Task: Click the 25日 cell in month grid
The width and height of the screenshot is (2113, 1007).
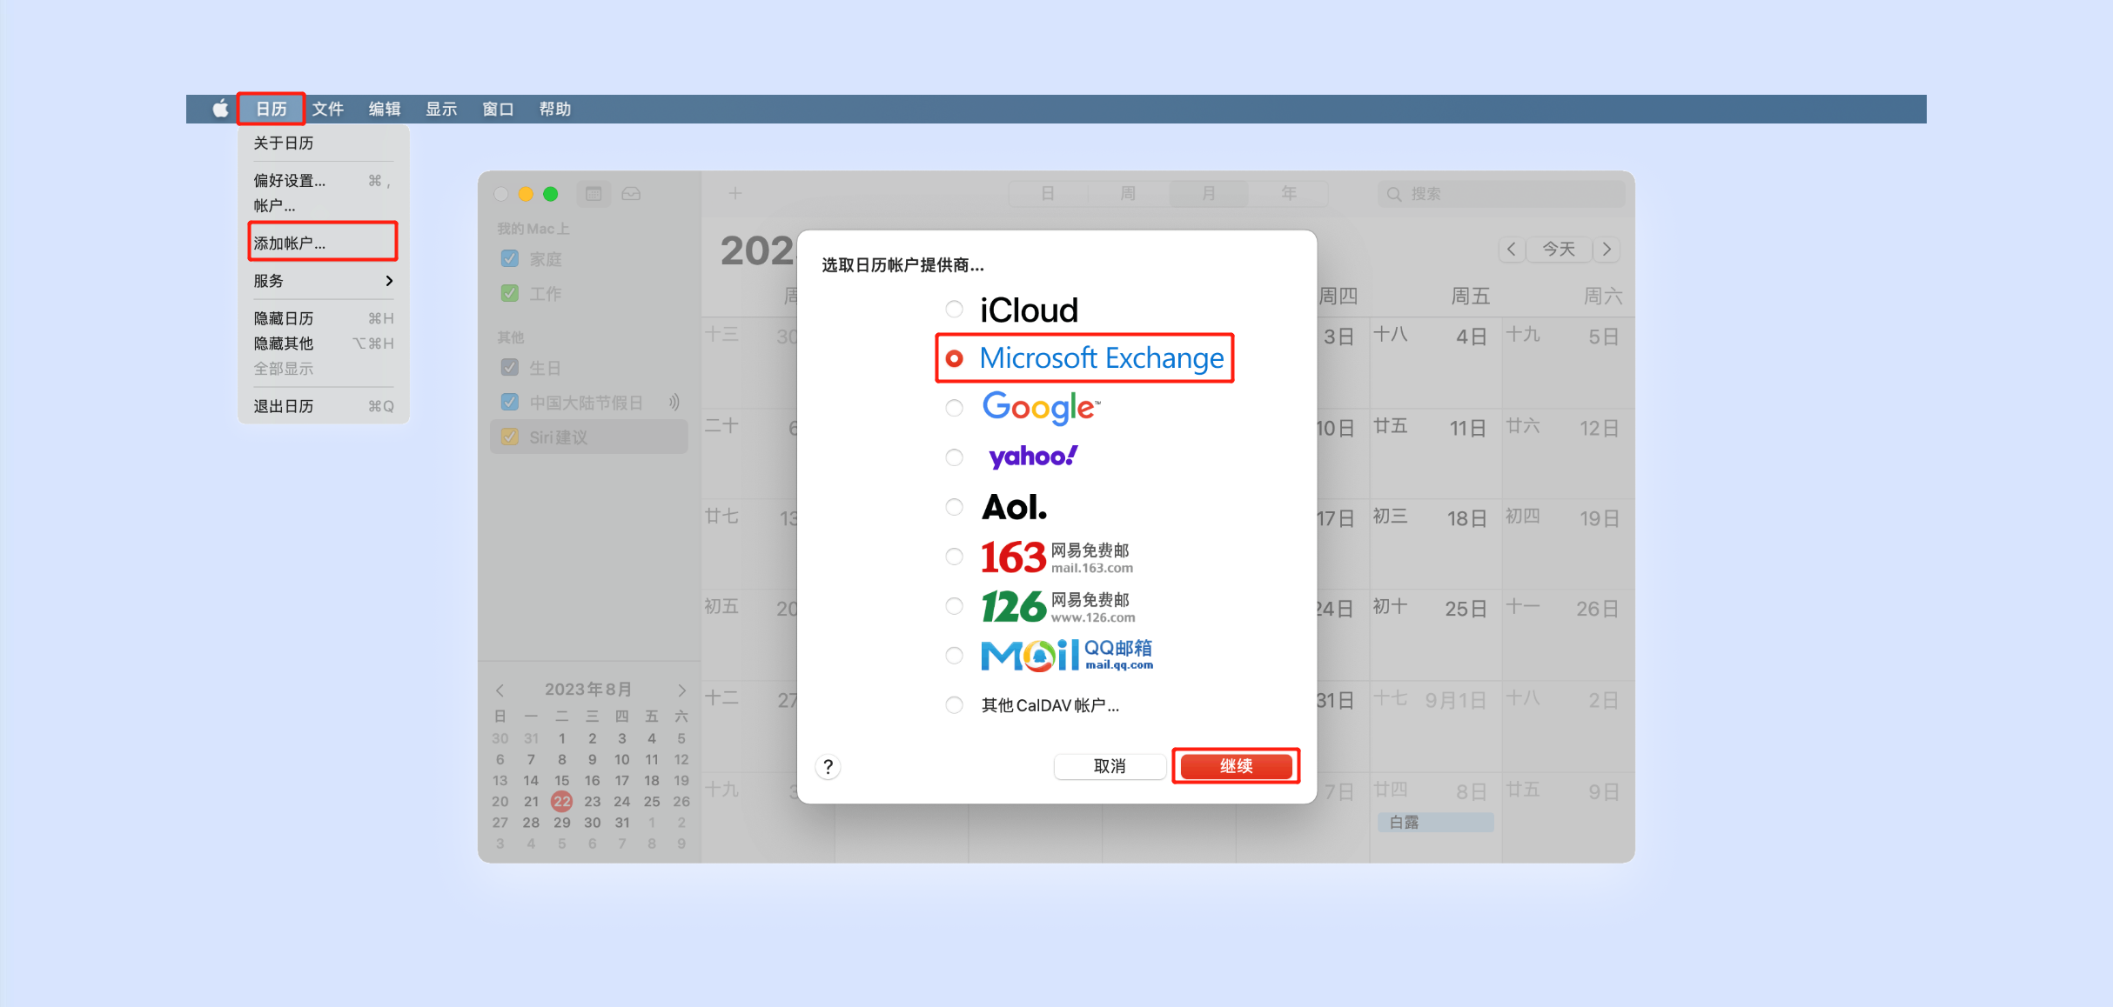Action: pyautogui.click(x=1435, y=635)
